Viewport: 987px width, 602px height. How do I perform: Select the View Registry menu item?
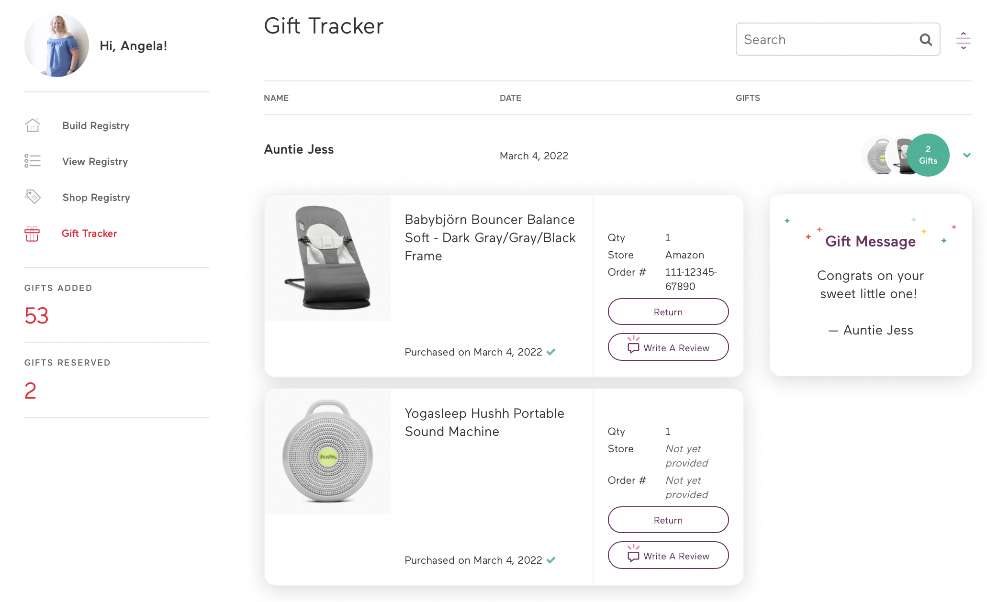[x=94, y=161]
